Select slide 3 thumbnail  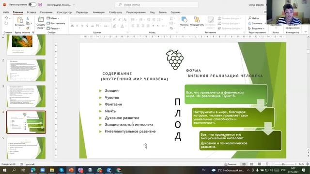pyautogui.click(x=26, y=96)
